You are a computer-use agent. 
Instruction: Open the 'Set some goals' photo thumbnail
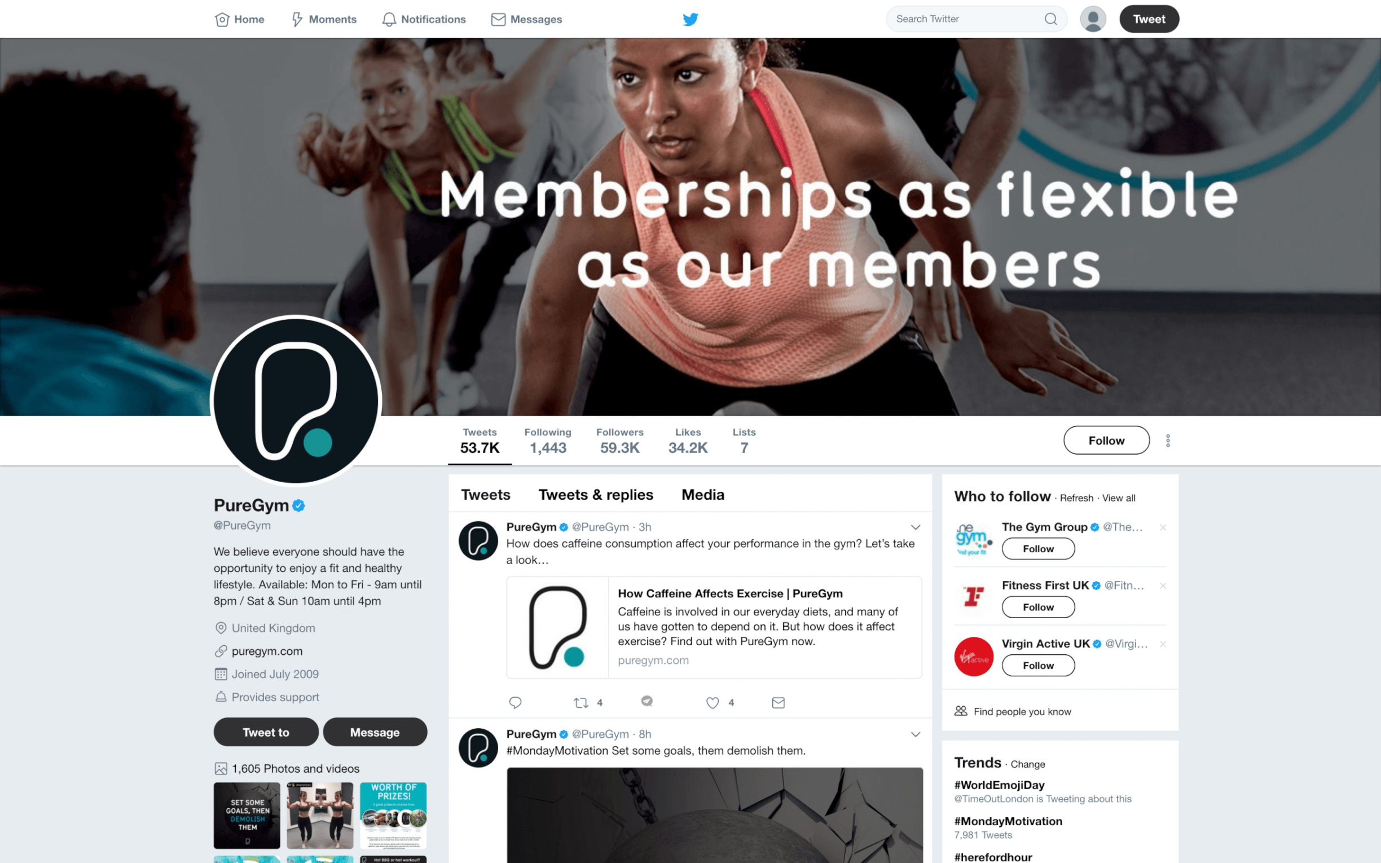click(x=247, y=816)
